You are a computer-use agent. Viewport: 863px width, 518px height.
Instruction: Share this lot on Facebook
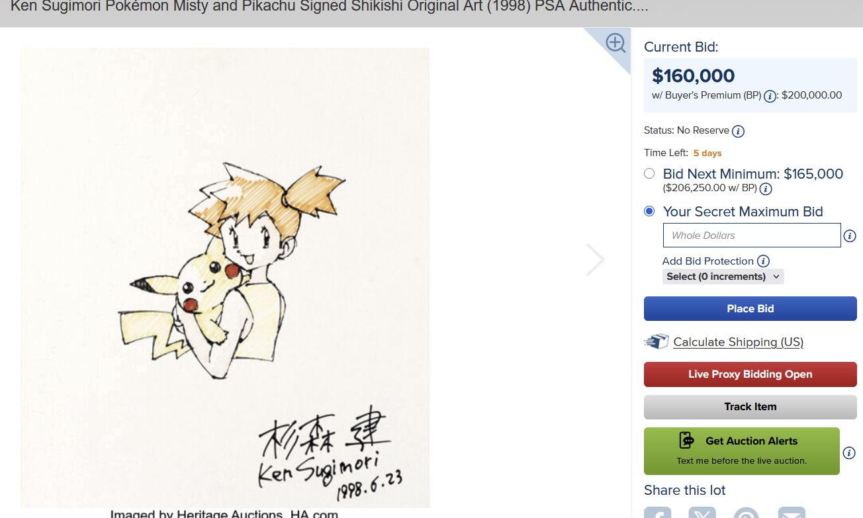(658, 513)
